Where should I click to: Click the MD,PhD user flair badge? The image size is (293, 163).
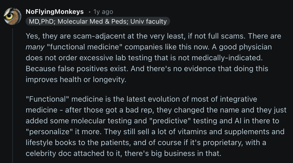point(98,21)
